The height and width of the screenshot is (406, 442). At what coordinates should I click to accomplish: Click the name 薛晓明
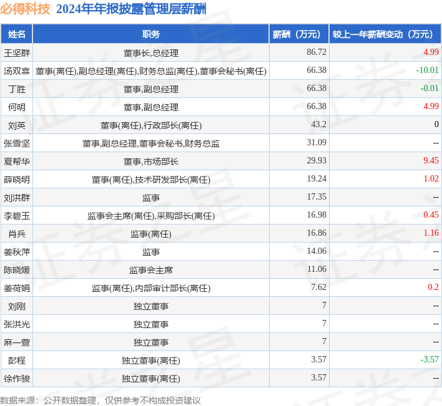[x=17, y=180]
